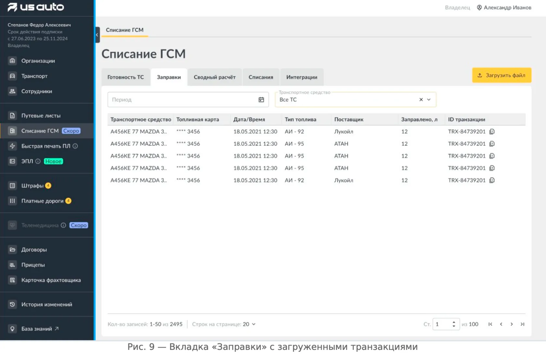Select Списание ГСМ sidebar icon
The height and width of the screenshot is (359, 546).
[x=12, y=131]
